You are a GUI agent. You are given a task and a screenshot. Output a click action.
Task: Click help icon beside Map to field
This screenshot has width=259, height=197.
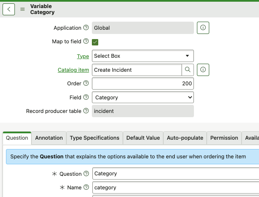point(86,42)
